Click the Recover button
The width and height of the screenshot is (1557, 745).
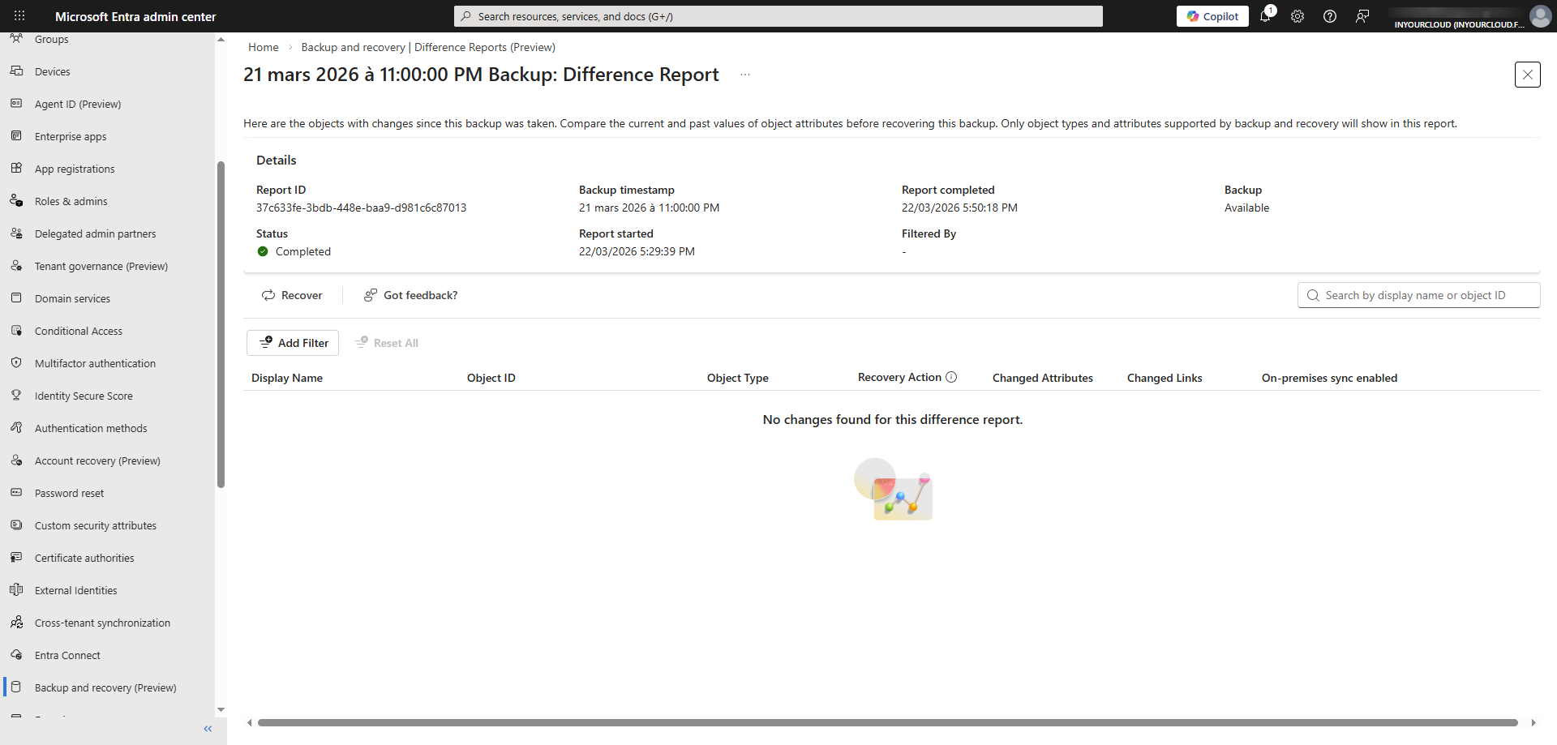pos(292,295)
